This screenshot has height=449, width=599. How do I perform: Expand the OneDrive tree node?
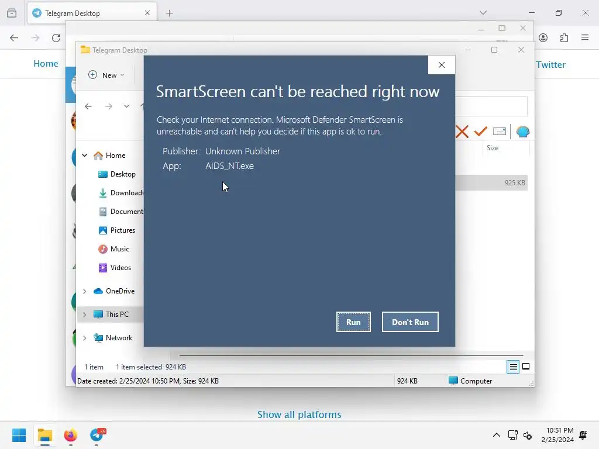[84, 291]
